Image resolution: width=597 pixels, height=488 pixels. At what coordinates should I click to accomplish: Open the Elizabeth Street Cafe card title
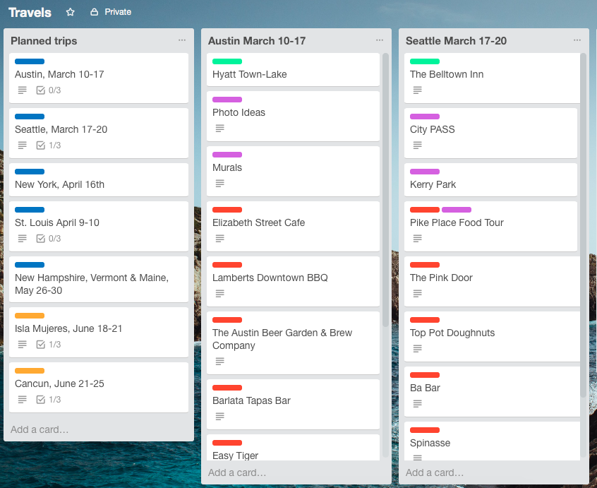pyautogui.click(x=258, y=222)
